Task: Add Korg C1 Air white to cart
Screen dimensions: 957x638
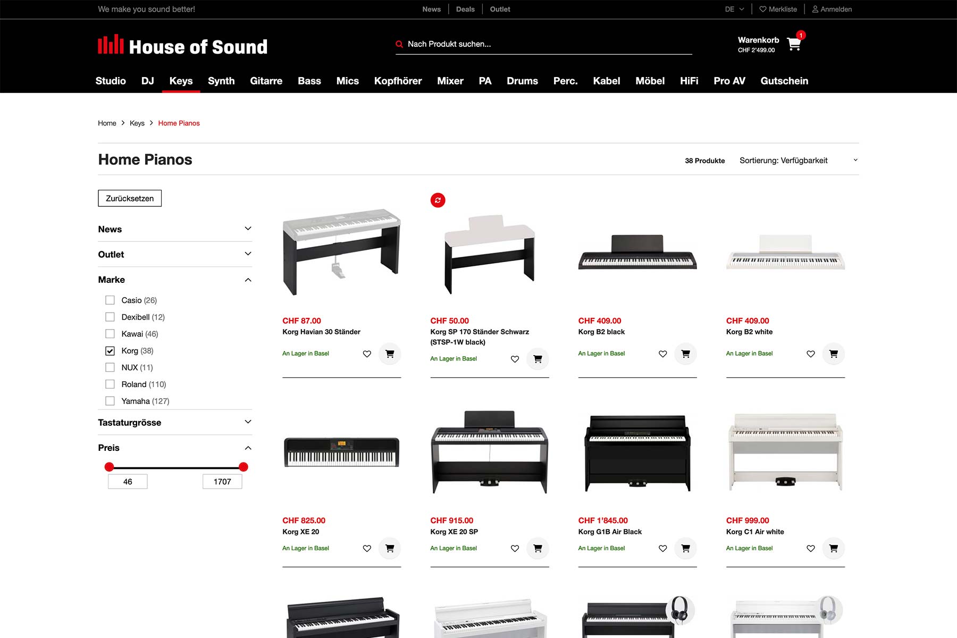Action: tap(834, 549)
